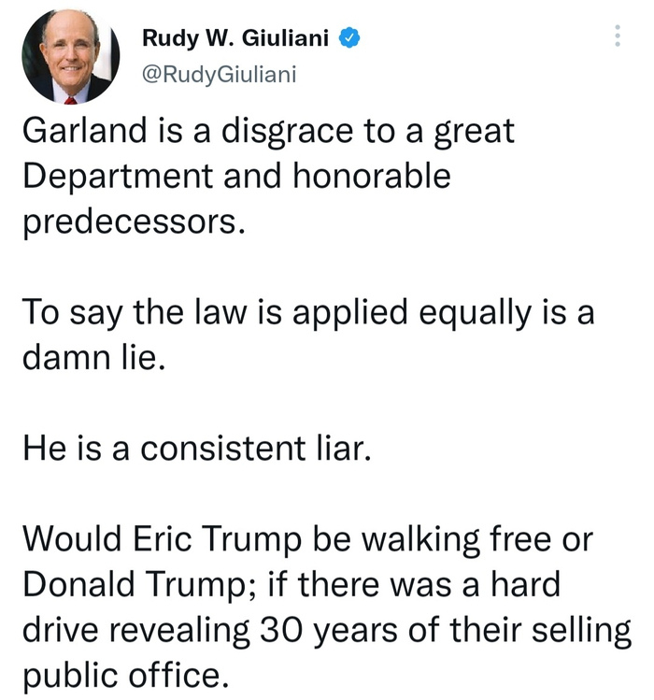This screenshot has width=654, height=700.
Task: Click the words "walking free" in the tweet
Action: (468, 540)
